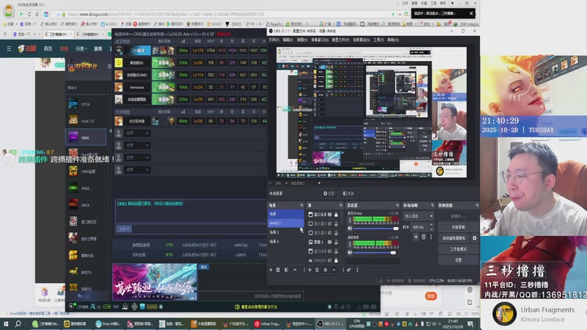Open OBS from the taskbar
This screenshot has height=330, width=587.
331,323
